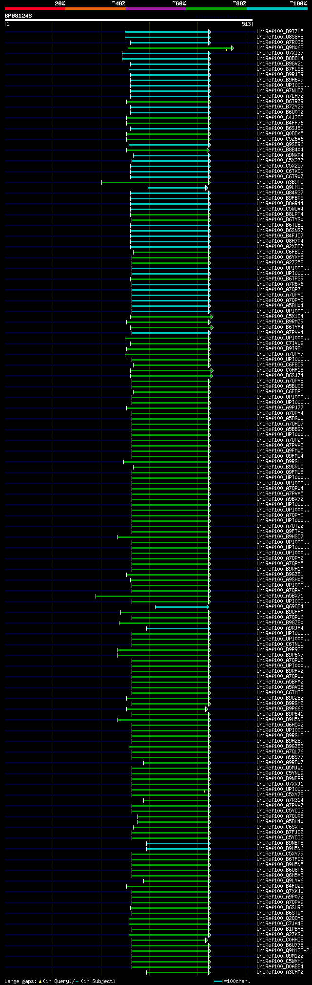Screen dimensions: 312x985
Task: Select label UniRef100_C0HF18
Action: (x=280, y=370)
